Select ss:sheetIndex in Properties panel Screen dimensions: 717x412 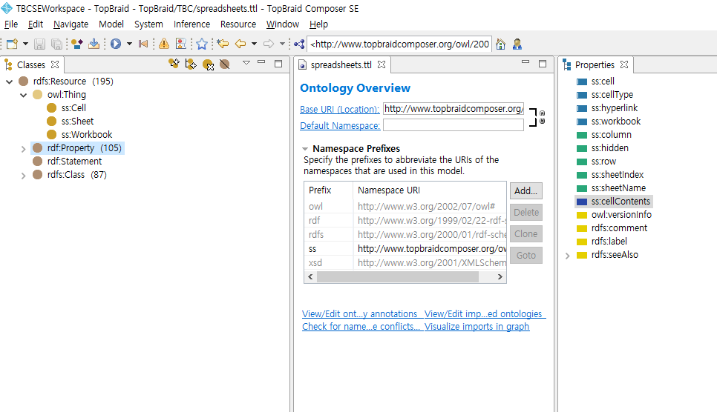618,175
